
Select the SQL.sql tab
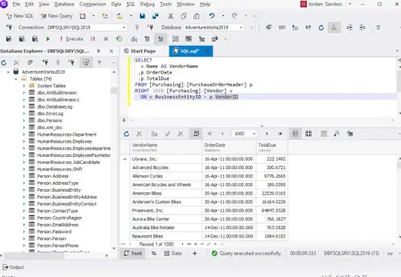(191, 51)
